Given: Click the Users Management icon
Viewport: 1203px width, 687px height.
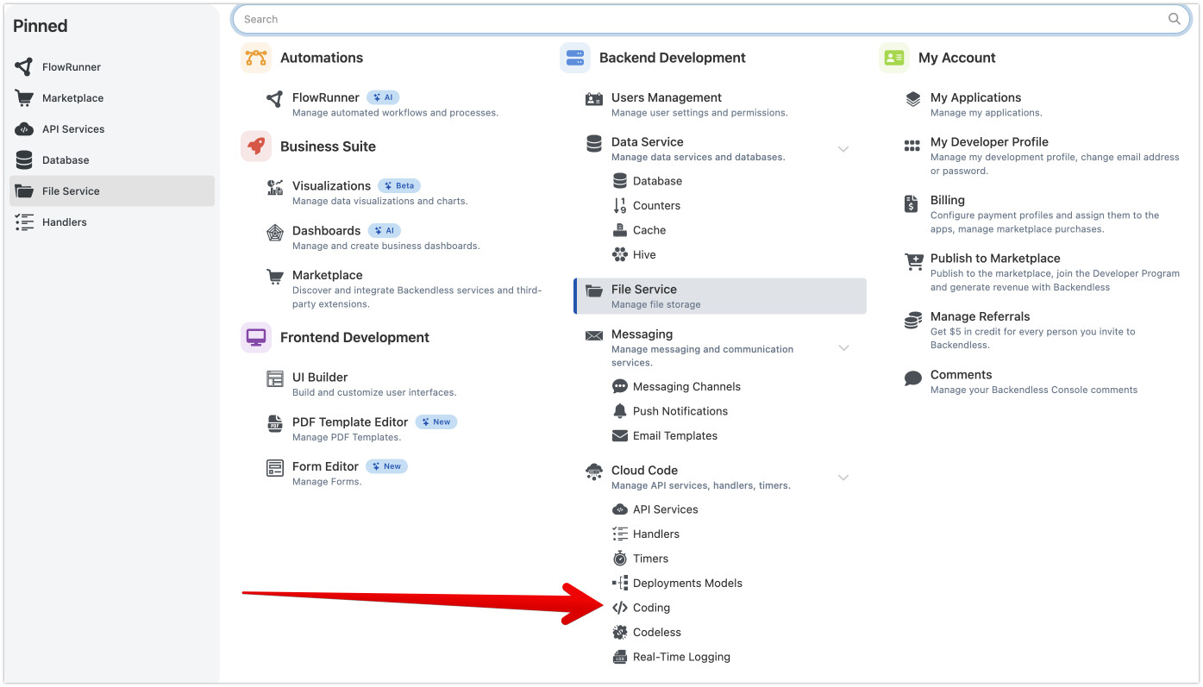Looking at the screenshot, I should (x=594, y=99).
